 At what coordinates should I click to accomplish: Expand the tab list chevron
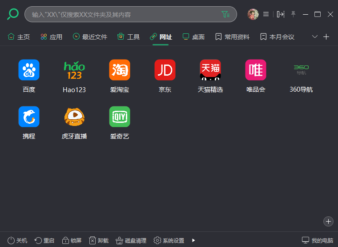(x=315, y=36)
